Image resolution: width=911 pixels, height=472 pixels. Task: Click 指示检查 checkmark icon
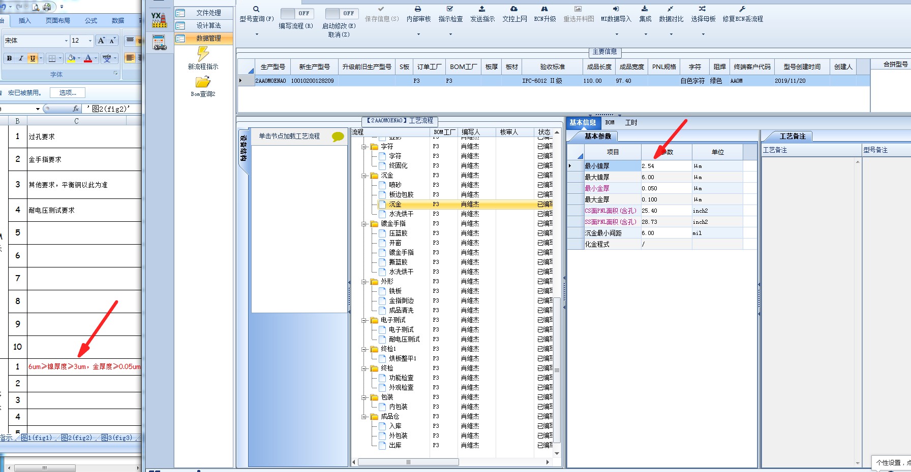(x=450, y=9)
